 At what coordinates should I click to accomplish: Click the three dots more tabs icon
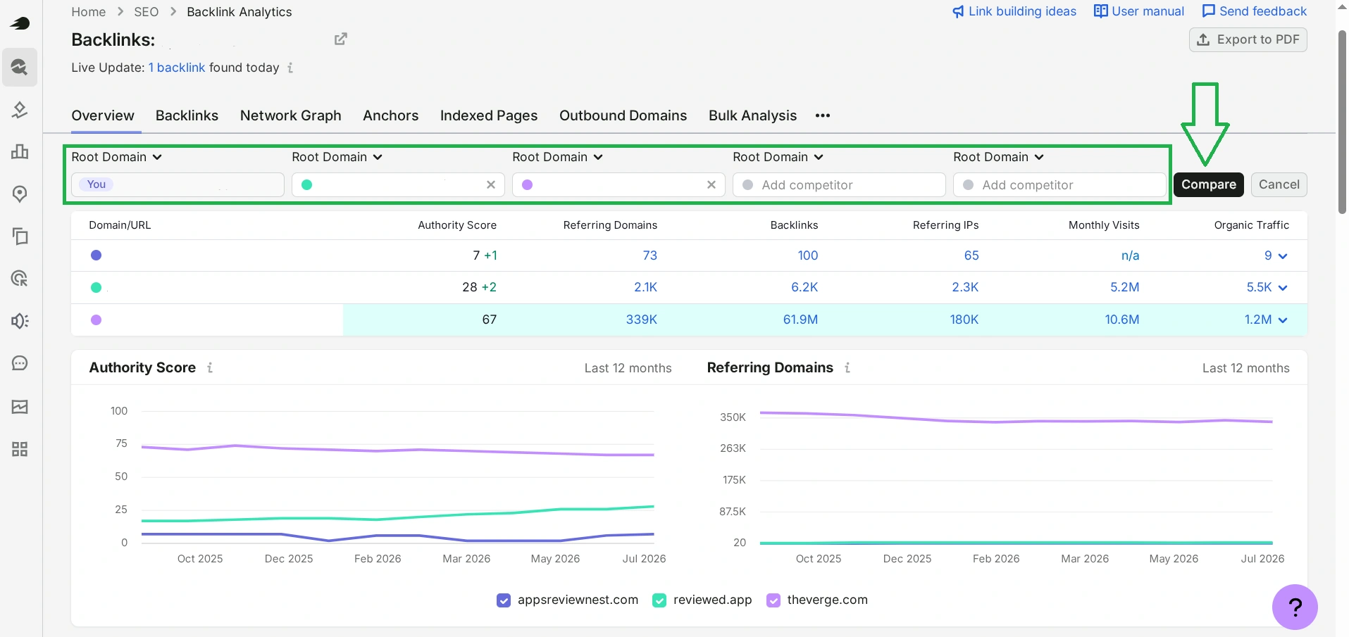(x=823, y=115)
